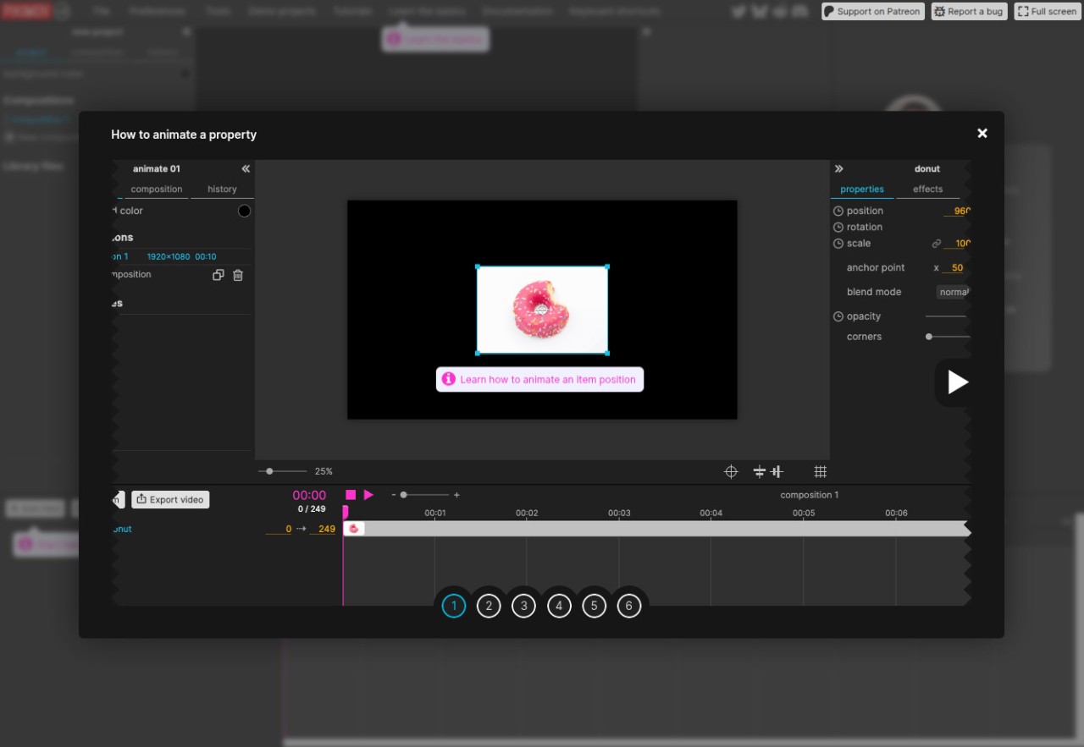Screen dimensions: 1084x747
Task: Enable opacity animation stopwatch icon
Action: coord(838,316)
